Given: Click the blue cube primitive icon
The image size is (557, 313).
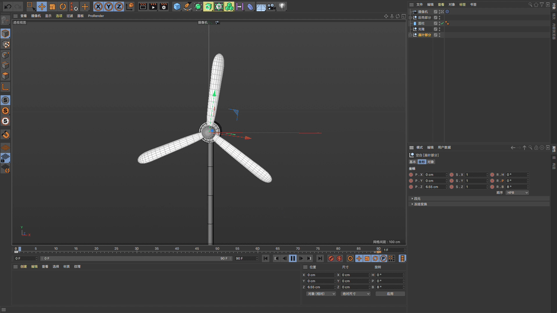Looking at the screenshot, I should click(x=177, y=6).
